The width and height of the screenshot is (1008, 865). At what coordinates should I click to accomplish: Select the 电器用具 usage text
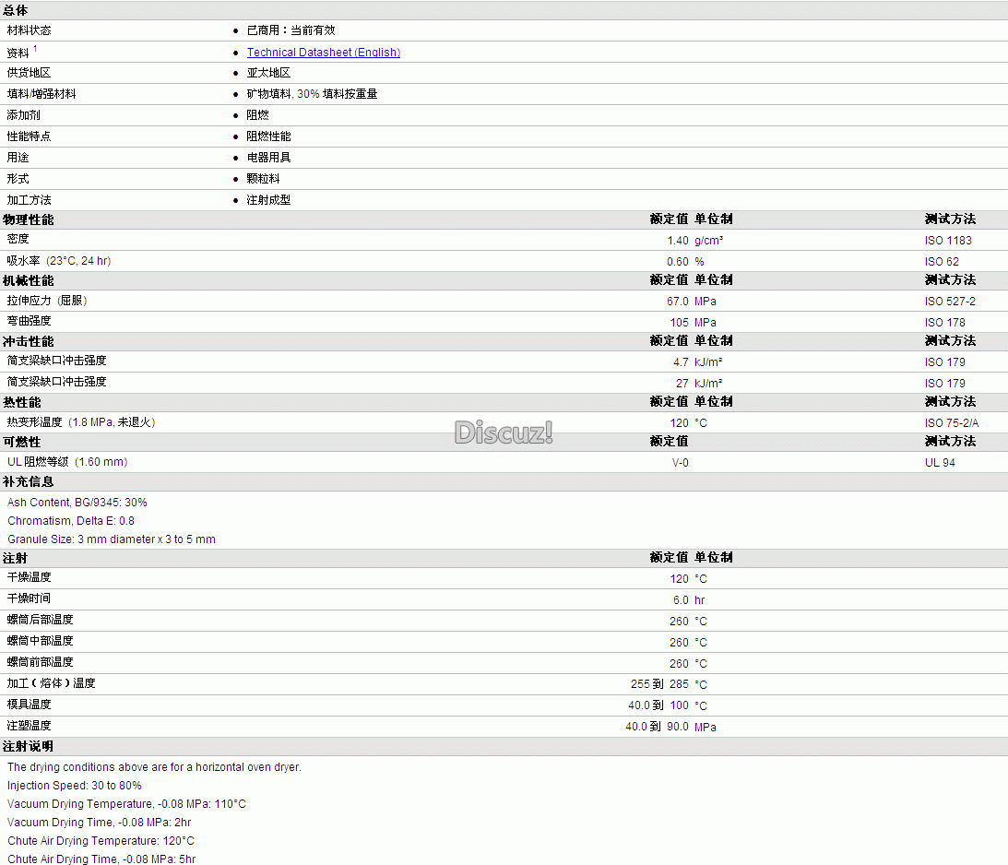pyautogui.click(x=268, y=158)
